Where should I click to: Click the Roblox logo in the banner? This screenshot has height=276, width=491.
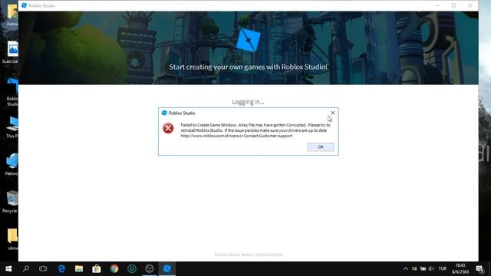tap(248, 40)
